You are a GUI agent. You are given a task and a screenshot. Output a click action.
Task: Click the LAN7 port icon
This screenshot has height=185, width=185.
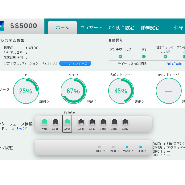click(125, 122)
